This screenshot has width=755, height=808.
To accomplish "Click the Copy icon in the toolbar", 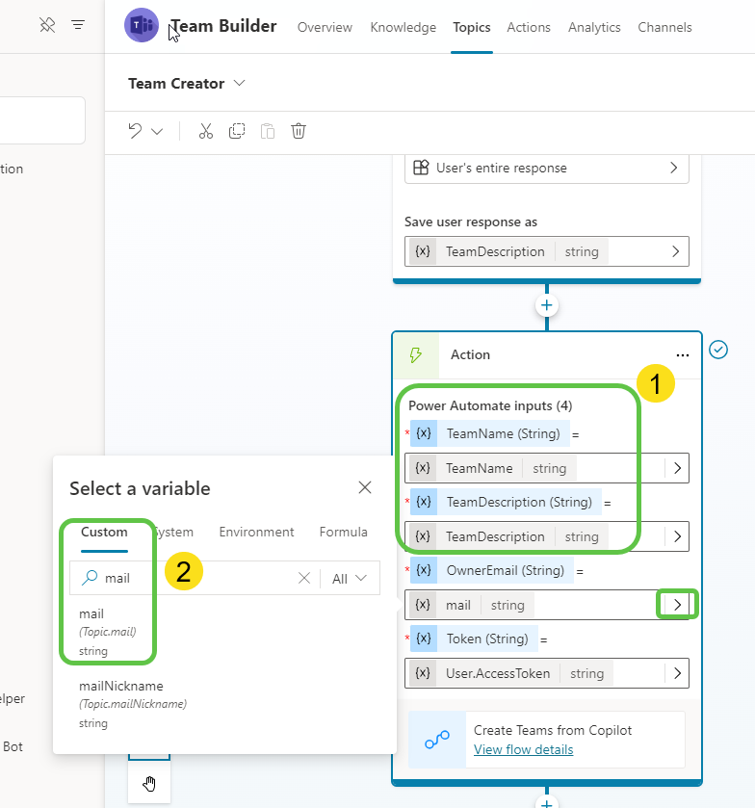I will 237,130.
